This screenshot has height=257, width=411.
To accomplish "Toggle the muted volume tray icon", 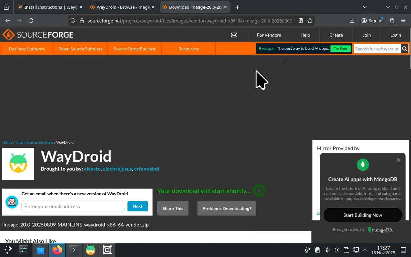I will pyautogui.click(x=327, y=250).
